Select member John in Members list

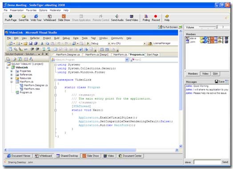(x=193, y=42)
